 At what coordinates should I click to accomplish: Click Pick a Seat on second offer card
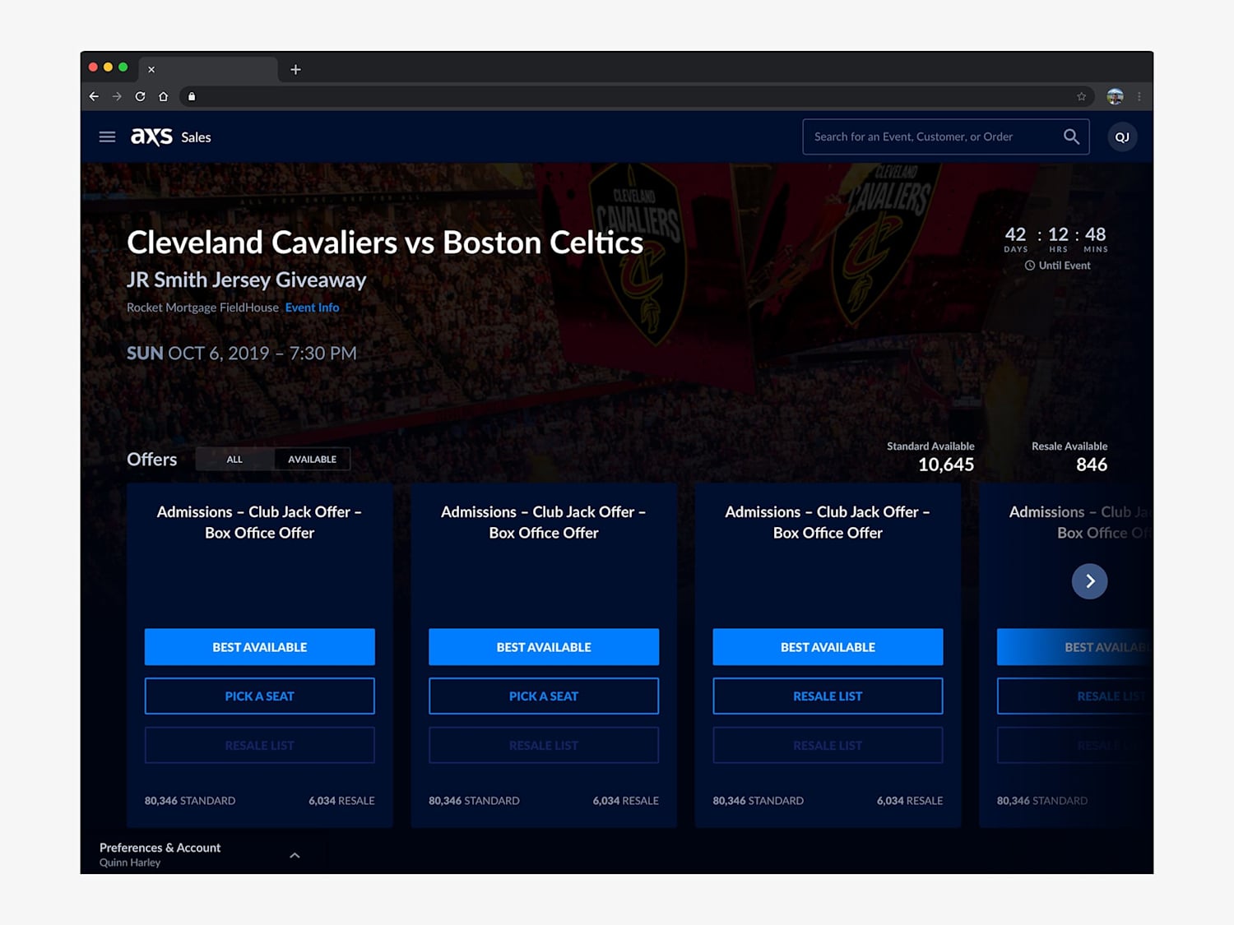pos(544,696)
